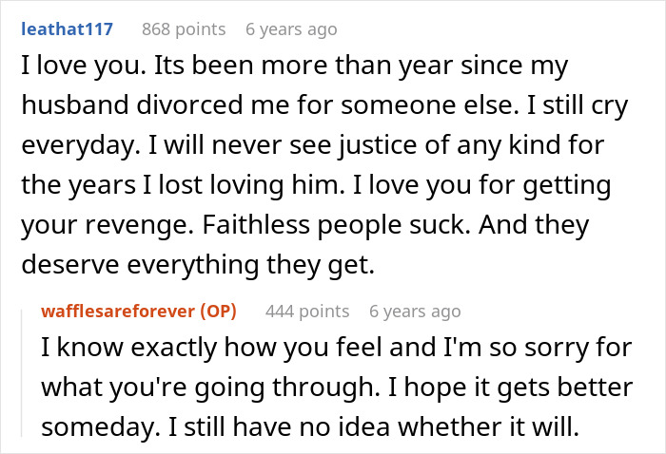Click the timestamp on leathat117's comment

point(291,28)
